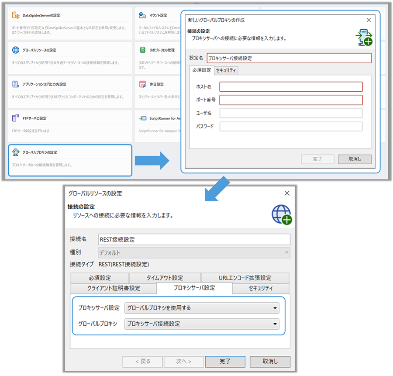Viewport: 393px width, 376px height.
Task: Click the ScriptRunner for Amazon icon
Action: click(142, 118)
